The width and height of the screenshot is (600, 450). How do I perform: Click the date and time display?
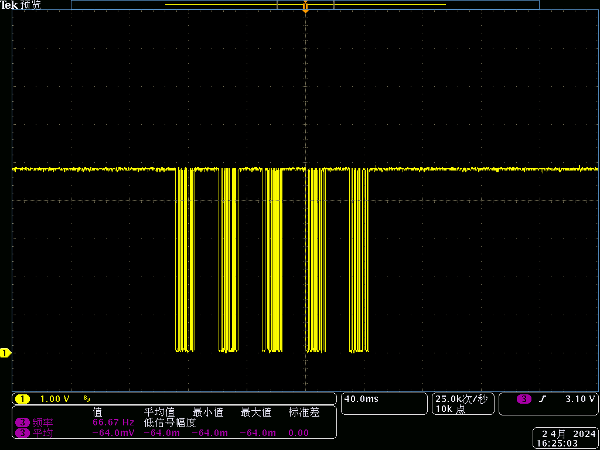click(565, 439)
